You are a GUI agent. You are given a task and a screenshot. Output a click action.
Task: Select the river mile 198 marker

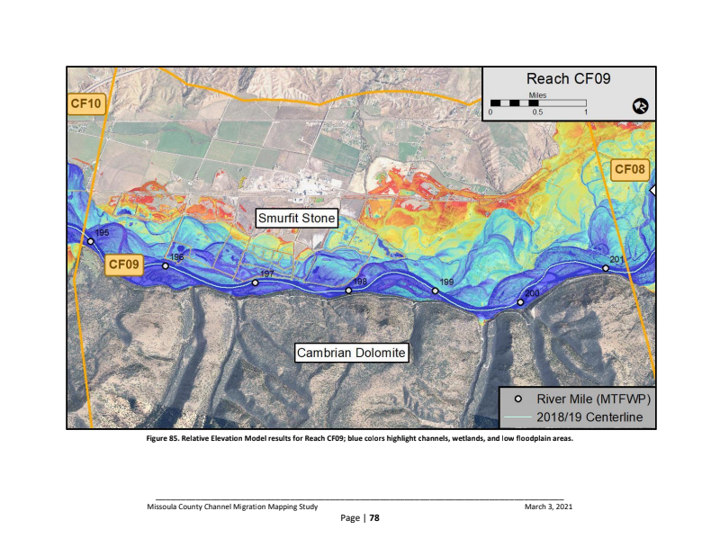coord(349,291)
